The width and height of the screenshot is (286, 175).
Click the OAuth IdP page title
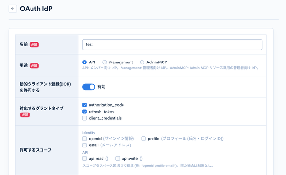point(36,9)
